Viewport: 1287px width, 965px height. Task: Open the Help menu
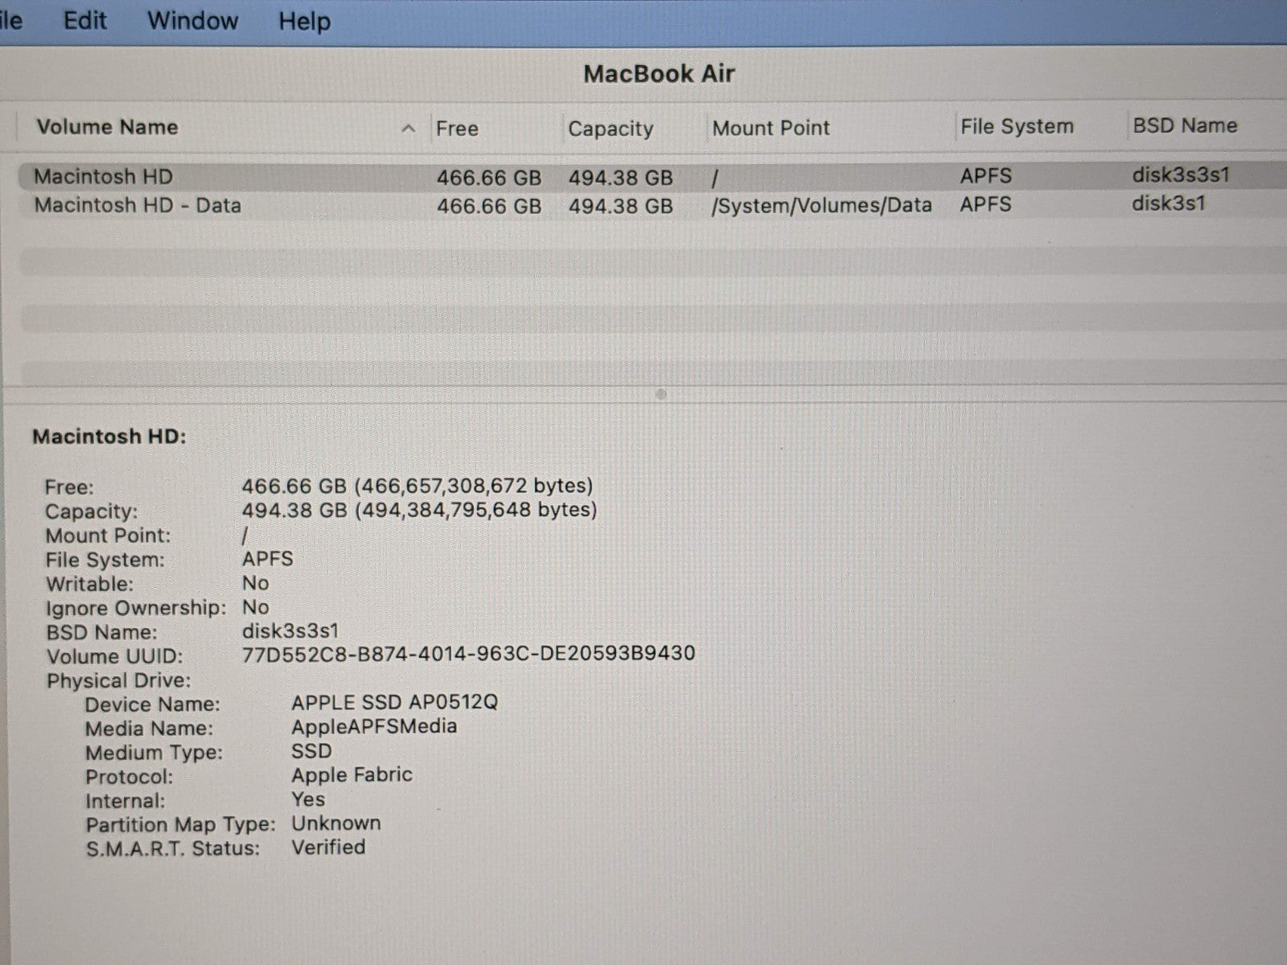tap(304, 21)
